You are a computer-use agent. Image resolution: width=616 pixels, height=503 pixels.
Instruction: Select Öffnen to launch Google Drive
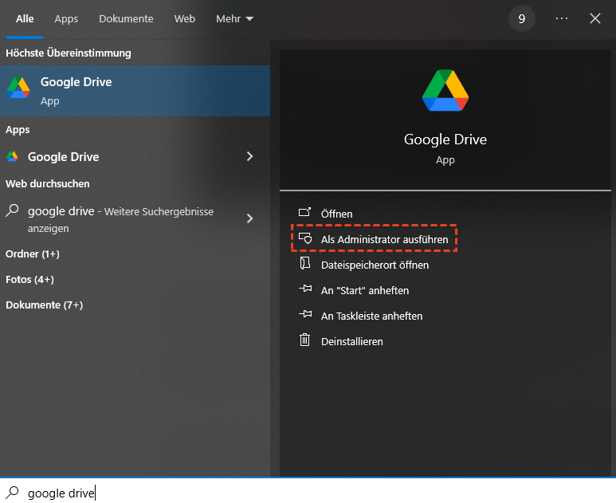pyautogui.click(x=336, y=214)
